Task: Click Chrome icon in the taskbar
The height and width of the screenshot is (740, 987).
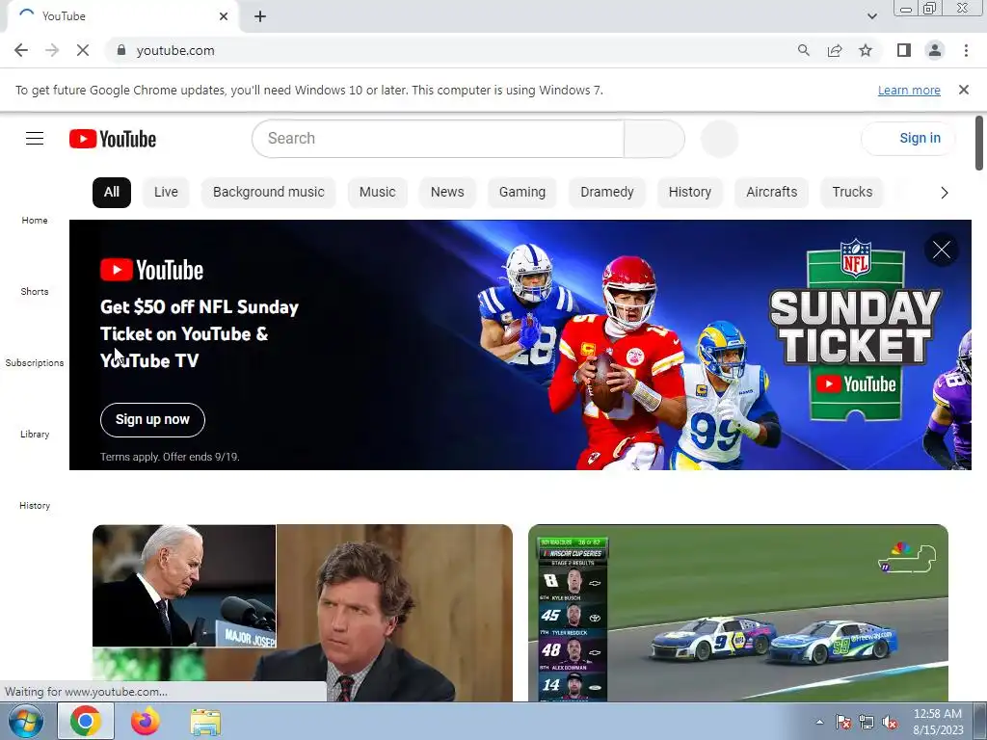Action: pyautogui.click(x=86, y=722)
